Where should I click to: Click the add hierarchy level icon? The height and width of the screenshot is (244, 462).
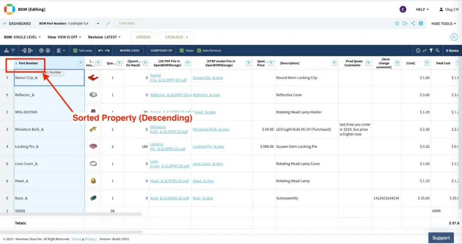coord(6,51)
